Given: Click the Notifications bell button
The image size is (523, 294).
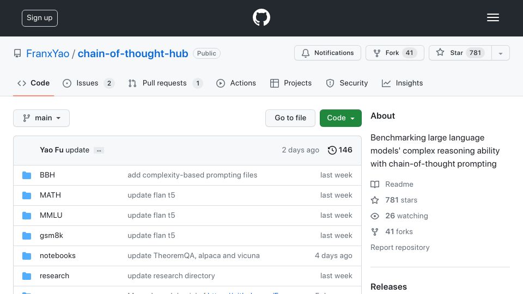Looking at the screenshot, I should tap(327, 53).
